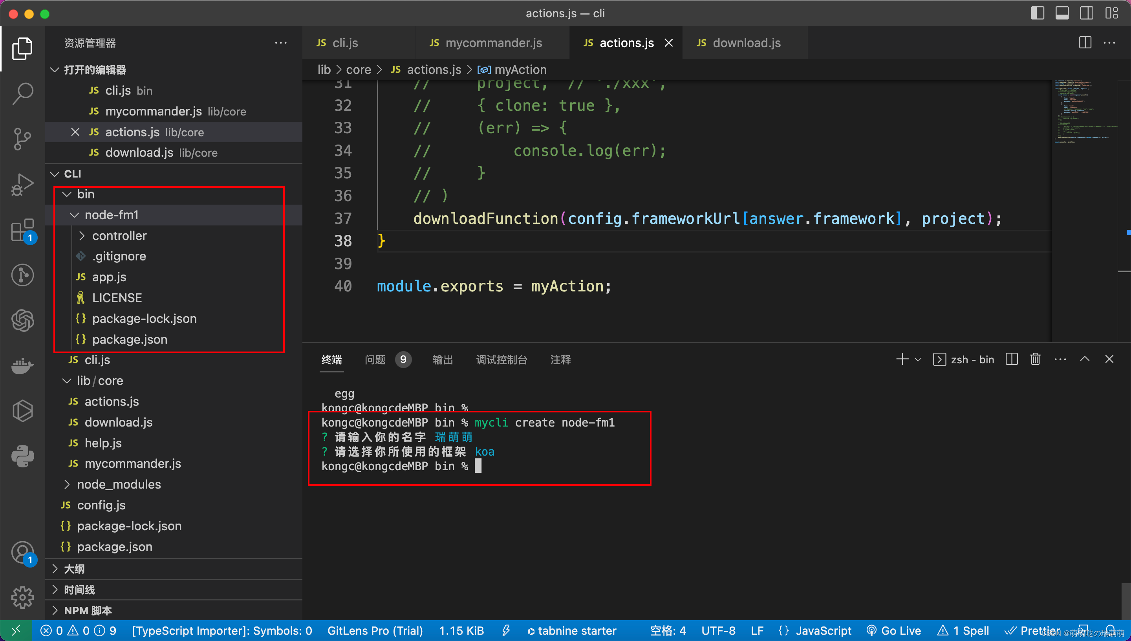Open the Python extension view

(22, 456)
